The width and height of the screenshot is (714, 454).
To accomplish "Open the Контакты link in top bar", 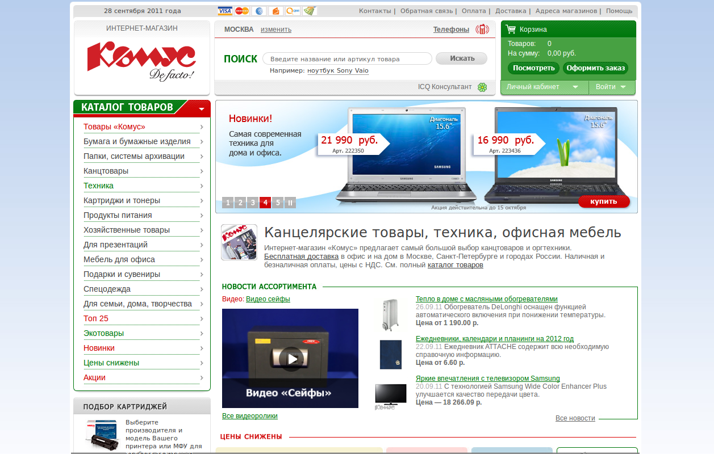I will pyautogui.click(x=375, y=11).
